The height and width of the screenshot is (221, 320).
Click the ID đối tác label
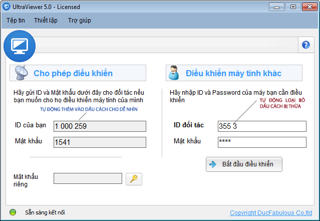coord(189,125)
